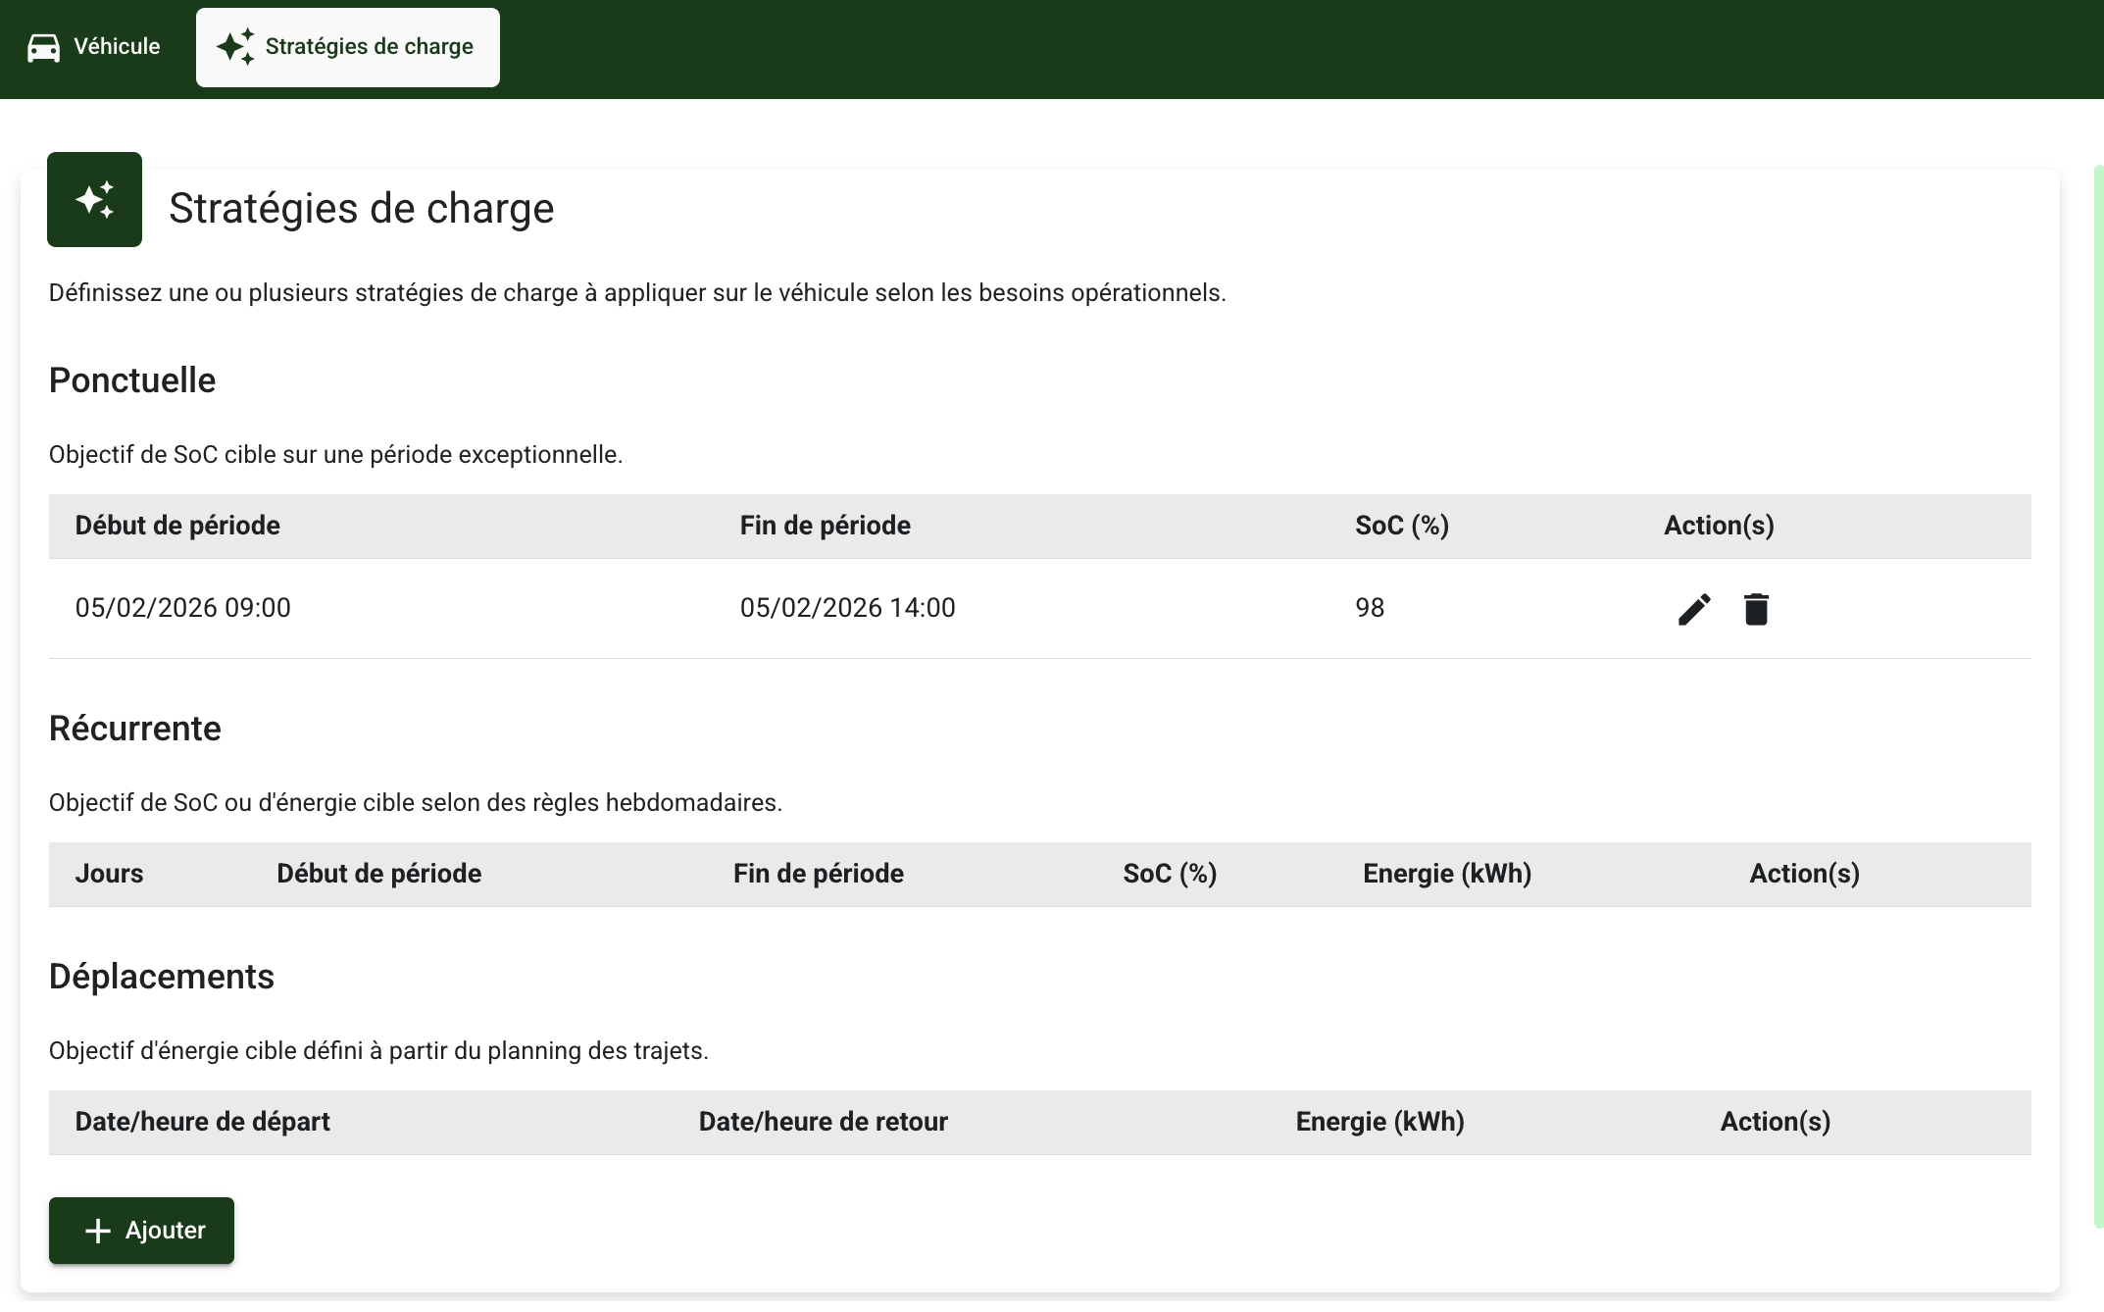Screen dimensions: 2104x1312
Task: Delete the 05/02/2026 strategy with trash icon
Action: click(x=1755, y=609)
